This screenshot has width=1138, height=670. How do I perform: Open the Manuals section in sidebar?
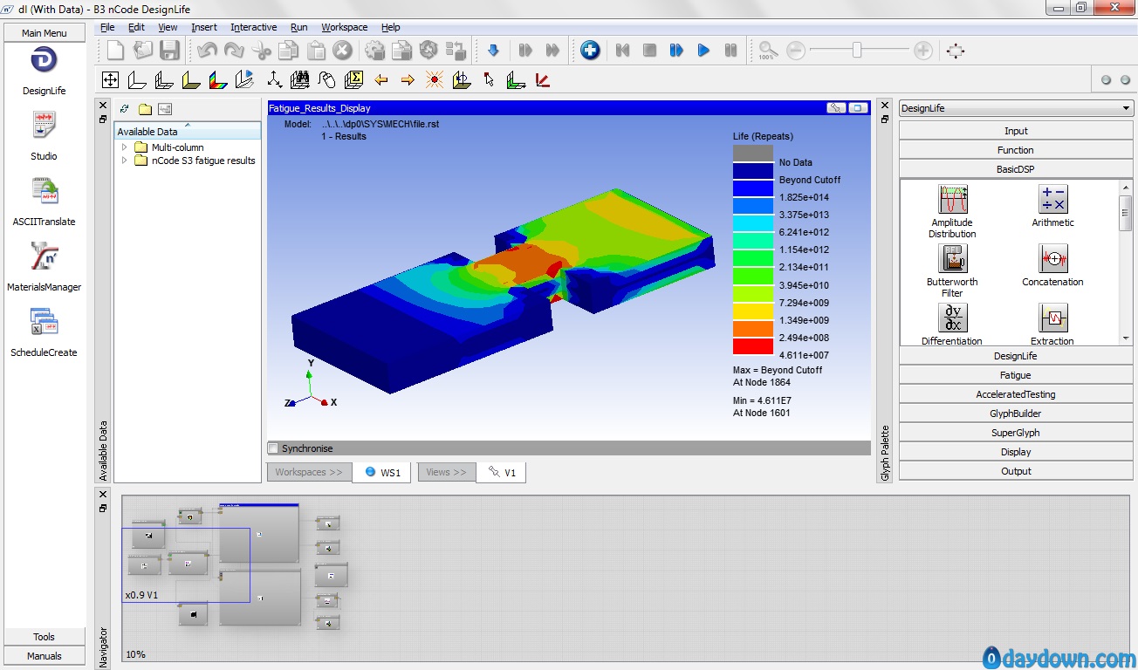tap(45, 656)
